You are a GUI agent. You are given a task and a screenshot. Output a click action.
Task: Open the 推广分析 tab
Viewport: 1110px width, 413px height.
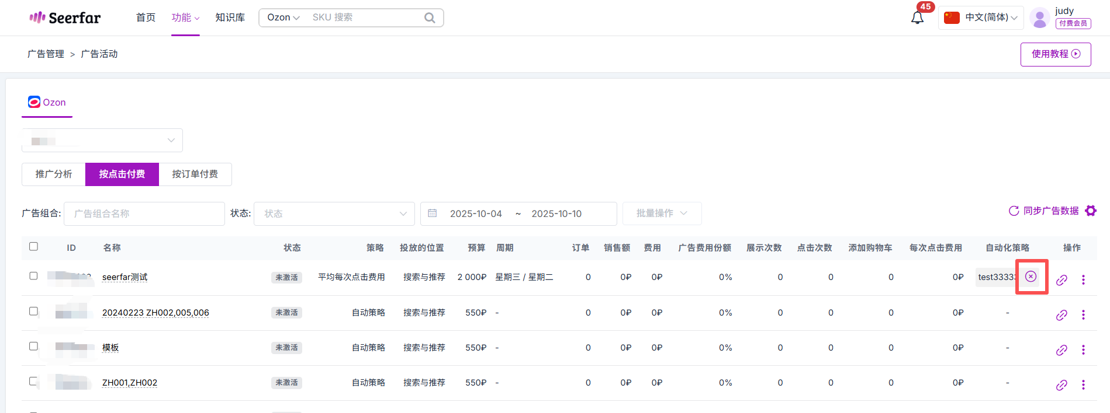click(x=54, y=174)
